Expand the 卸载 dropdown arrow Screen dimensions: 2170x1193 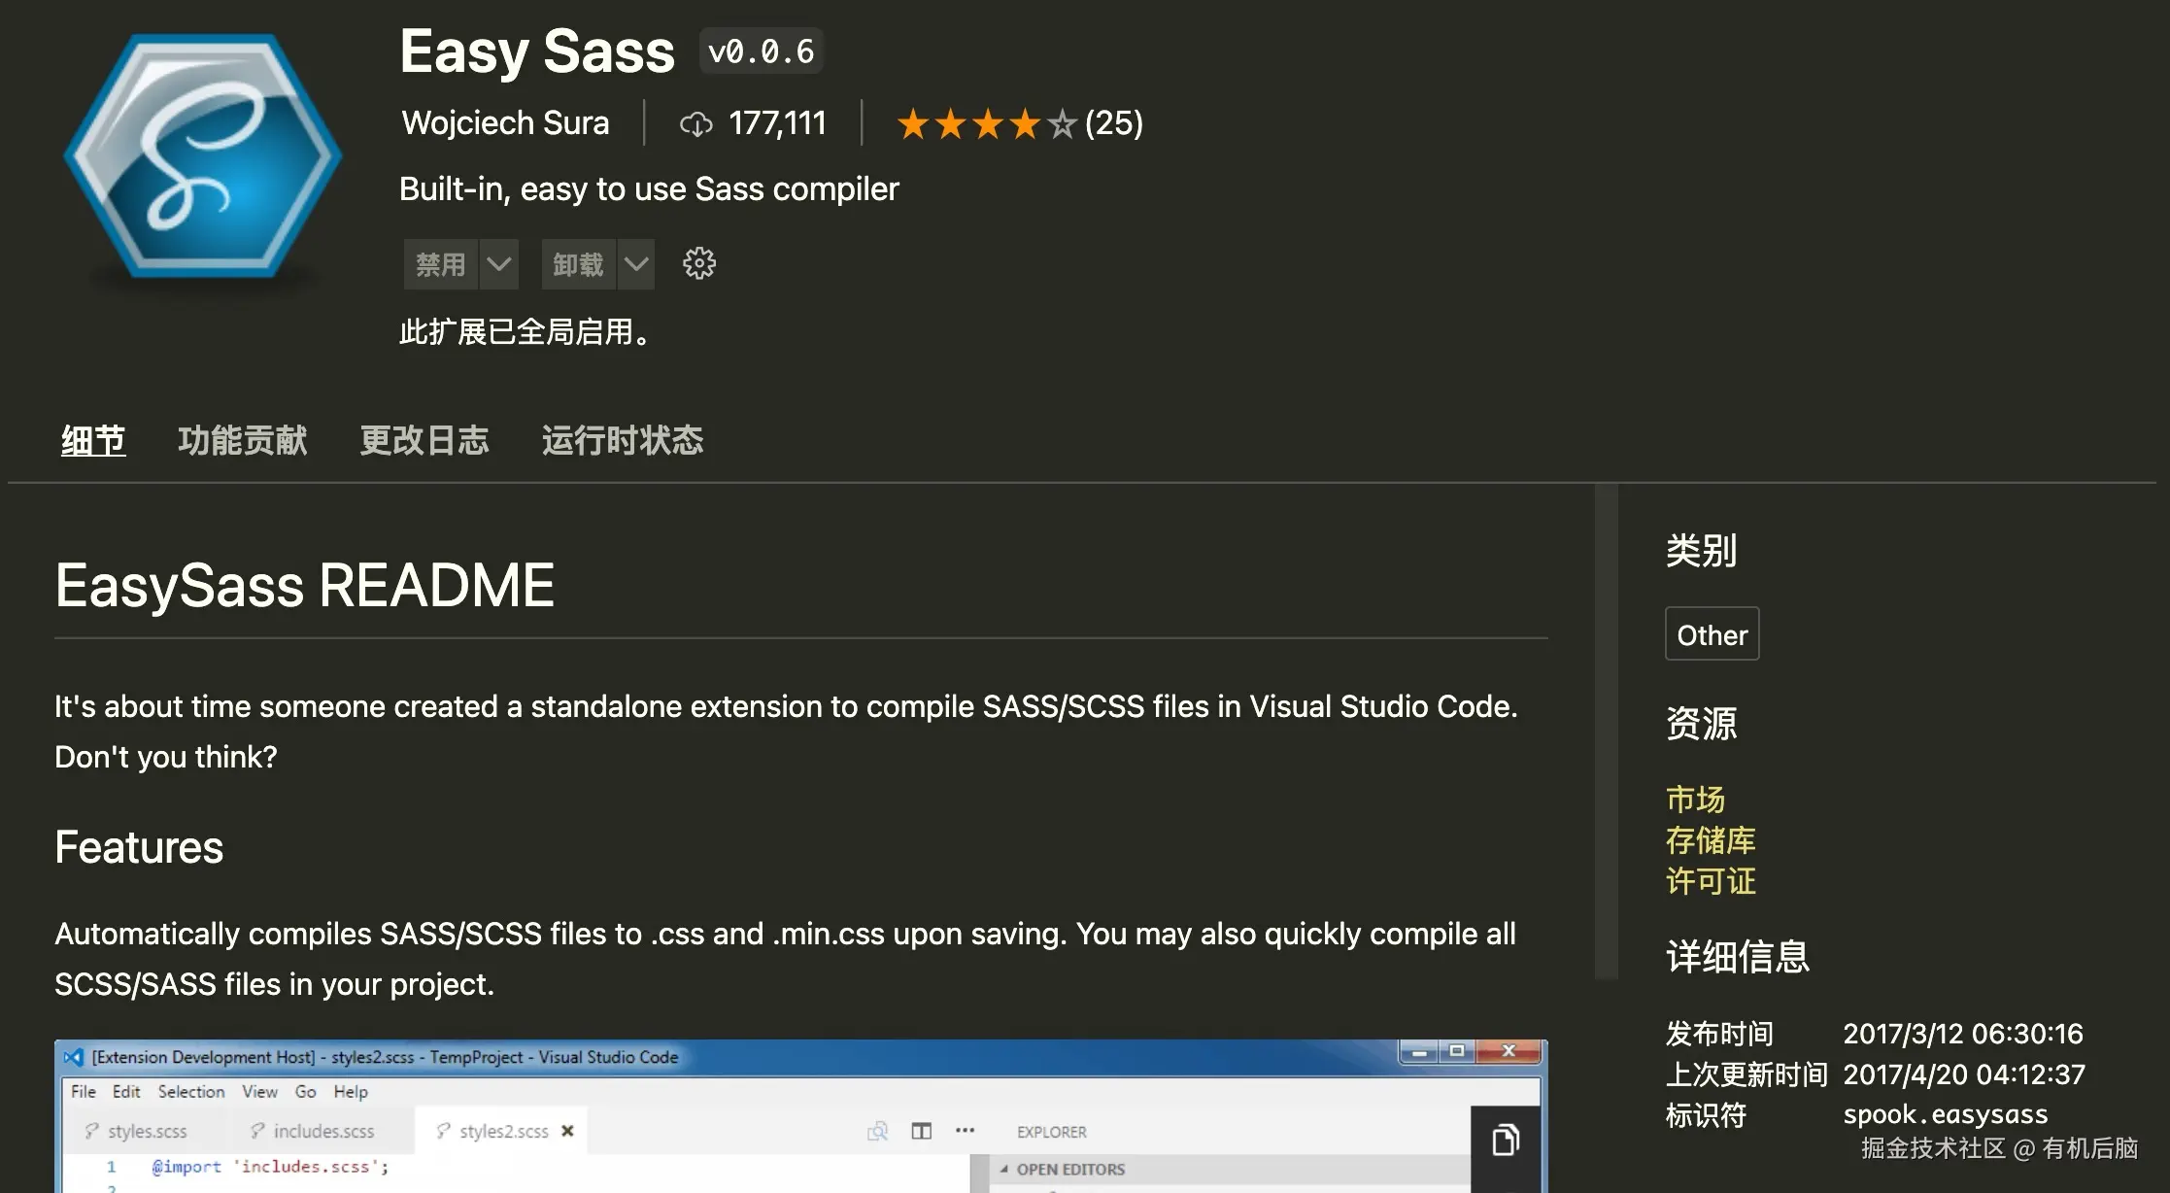[x=636, y=264]
